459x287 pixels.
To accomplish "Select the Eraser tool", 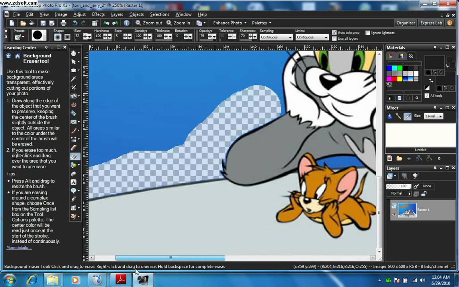I will pyautogui.click(x=73, y=147).
